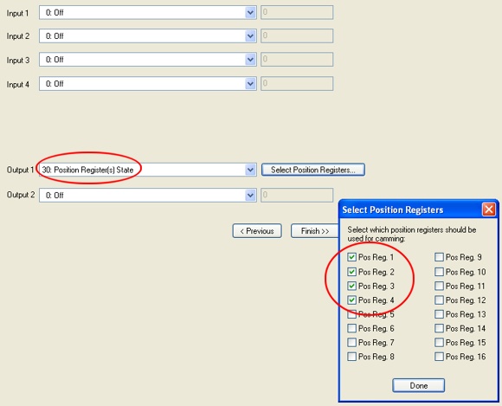Untick Pos Reg. 3
The width and height of the screenshot is (502, 406).
pos(352,286)
